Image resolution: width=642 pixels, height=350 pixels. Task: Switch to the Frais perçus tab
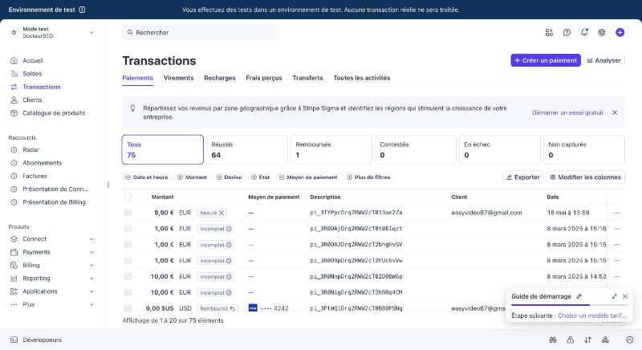[264, 78]
